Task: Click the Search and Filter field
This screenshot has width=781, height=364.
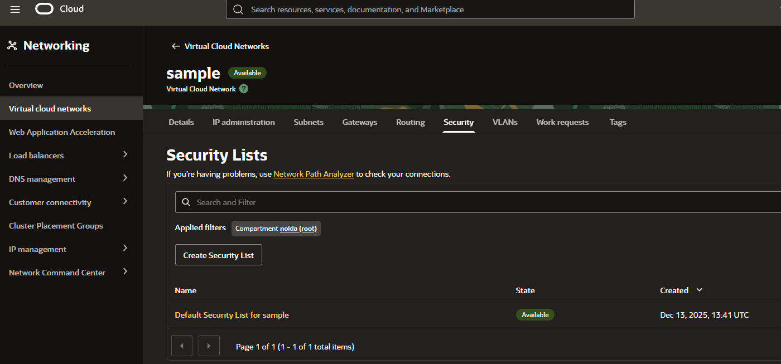Action: click(478, 202)
